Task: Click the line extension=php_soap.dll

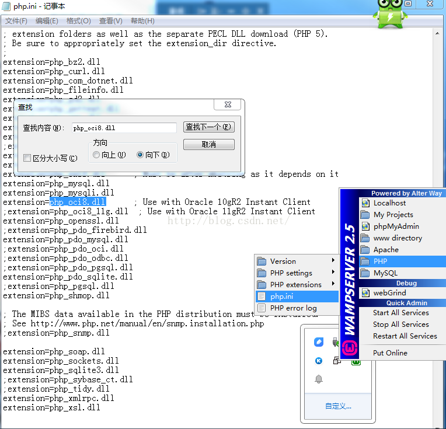Action: click(x=54, y=351)
